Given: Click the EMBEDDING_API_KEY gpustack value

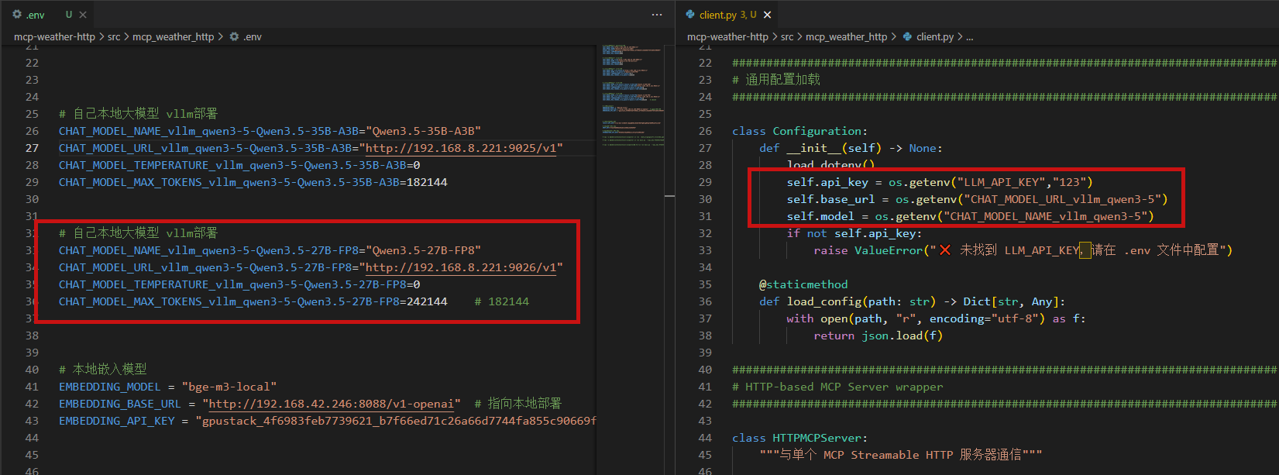Looking at the screenshot, I should tap(395, 421).
